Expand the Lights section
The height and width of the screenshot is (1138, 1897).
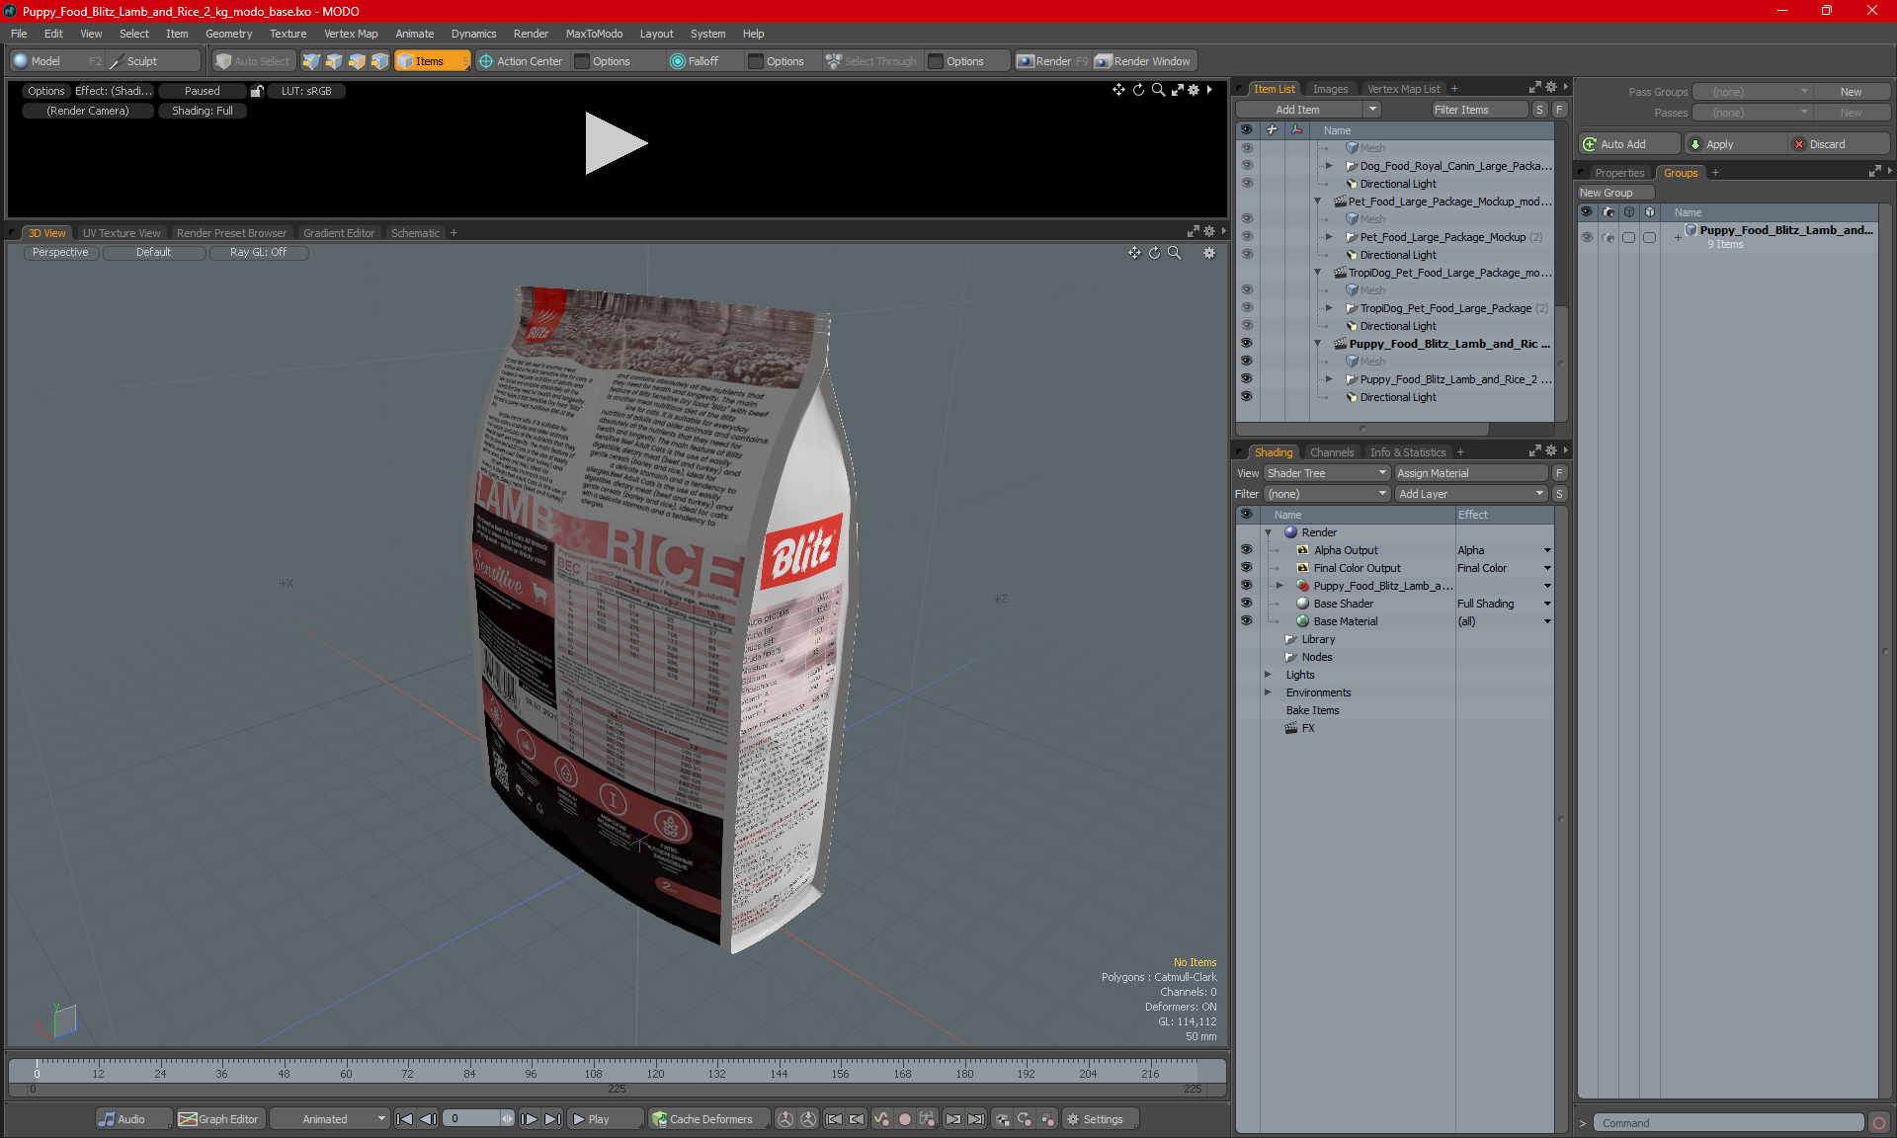(1269, 675)
